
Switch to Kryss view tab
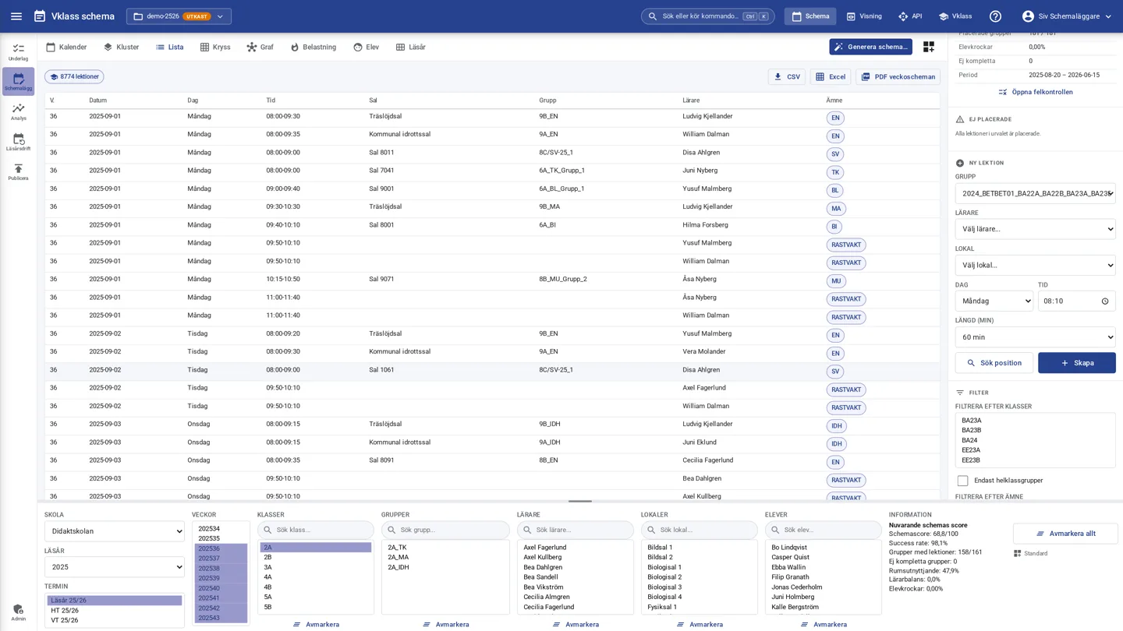(x=215, y=48)
